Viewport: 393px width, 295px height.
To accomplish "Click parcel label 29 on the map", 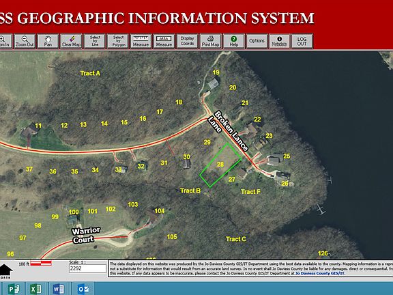I will 207,142.
